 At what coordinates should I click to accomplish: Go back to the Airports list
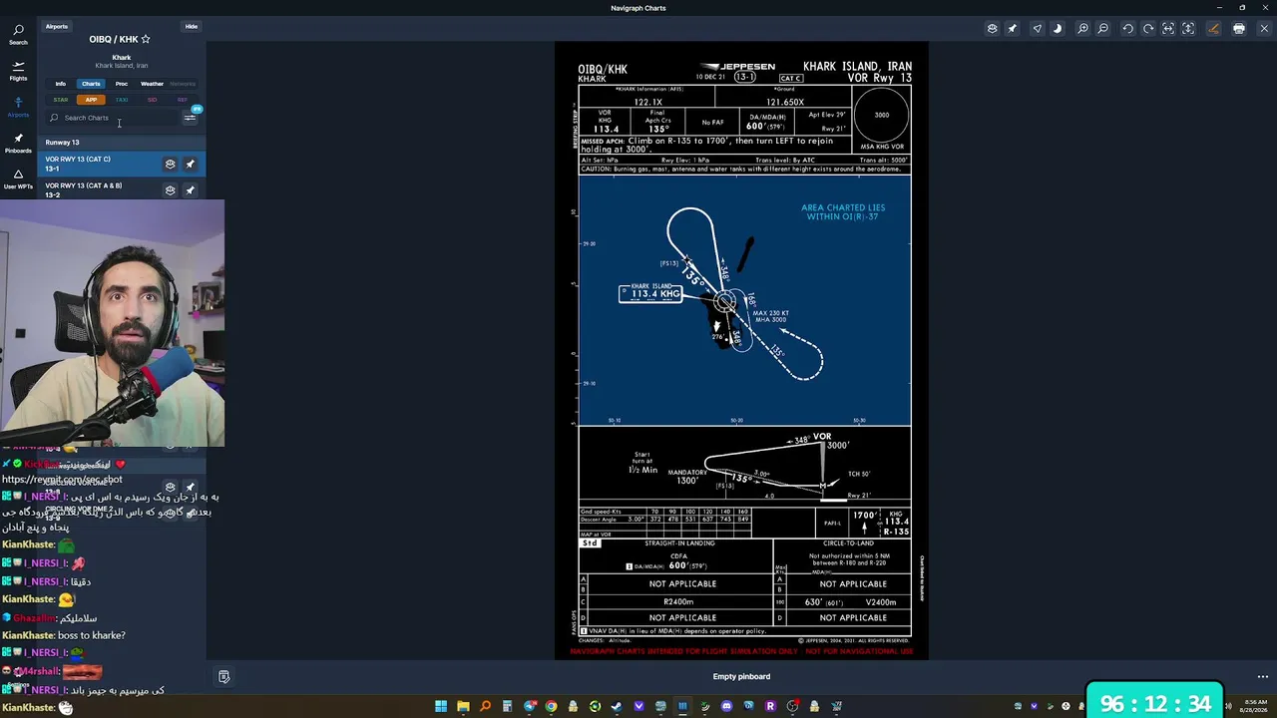57,26
